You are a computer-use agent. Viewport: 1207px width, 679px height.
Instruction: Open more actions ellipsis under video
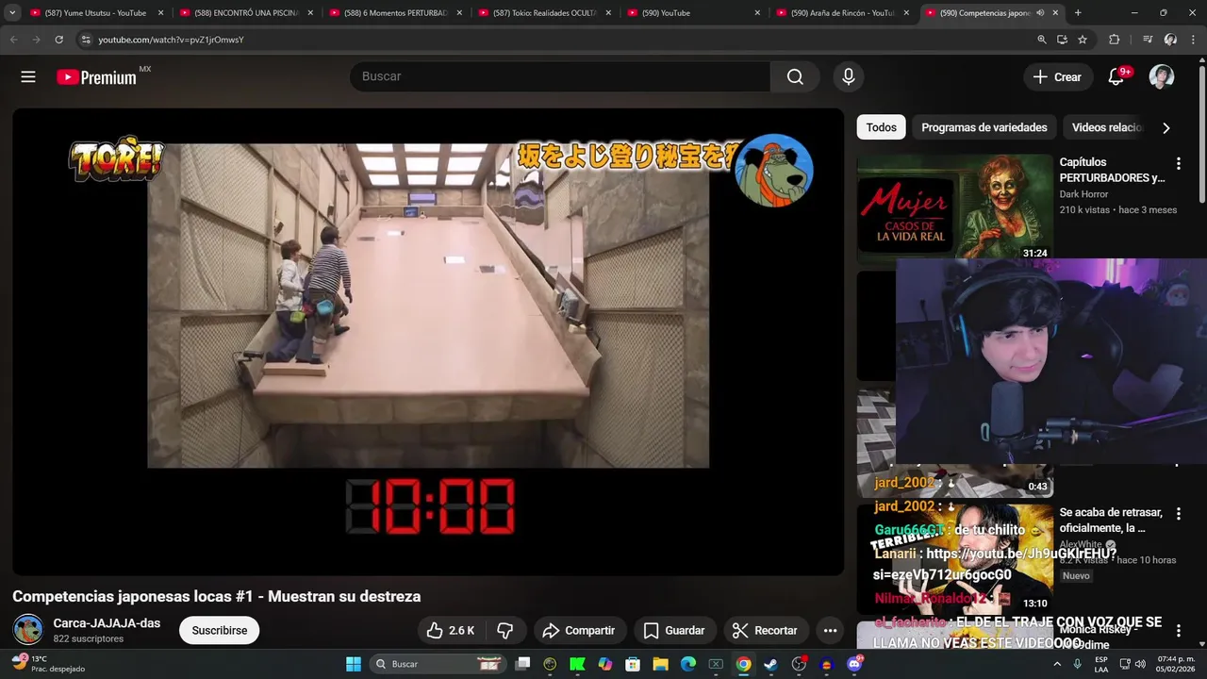click(830, 630)
